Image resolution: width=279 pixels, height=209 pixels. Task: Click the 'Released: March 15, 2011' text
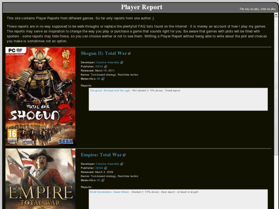tap(98, 71)
